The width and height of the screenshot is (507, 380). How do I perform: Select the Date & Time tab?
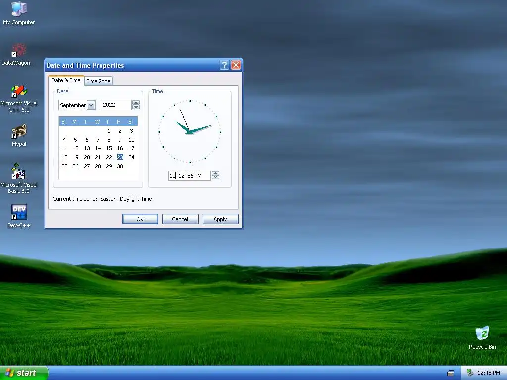coord(66,80)
